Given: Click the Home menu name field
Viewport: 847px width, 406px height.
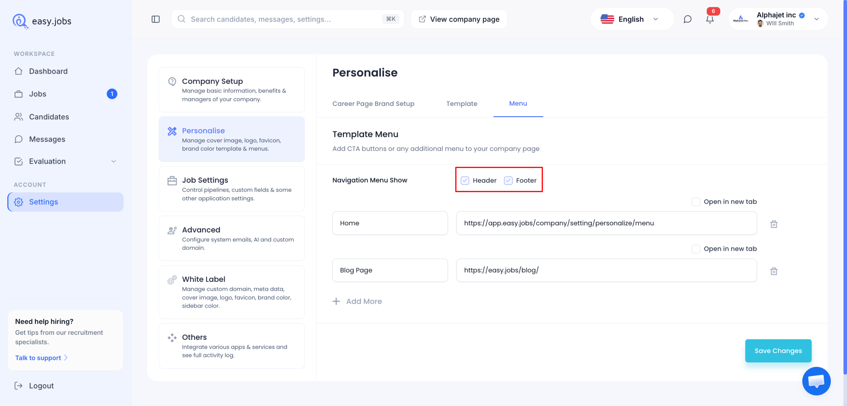Looking at the screenshot, I should coord(390,223).
